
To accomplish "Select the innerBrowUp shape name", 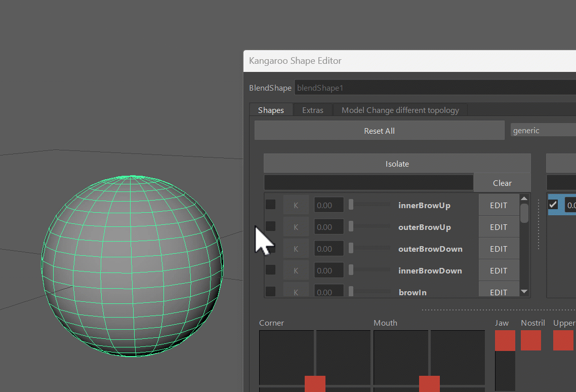I will 424,206.
